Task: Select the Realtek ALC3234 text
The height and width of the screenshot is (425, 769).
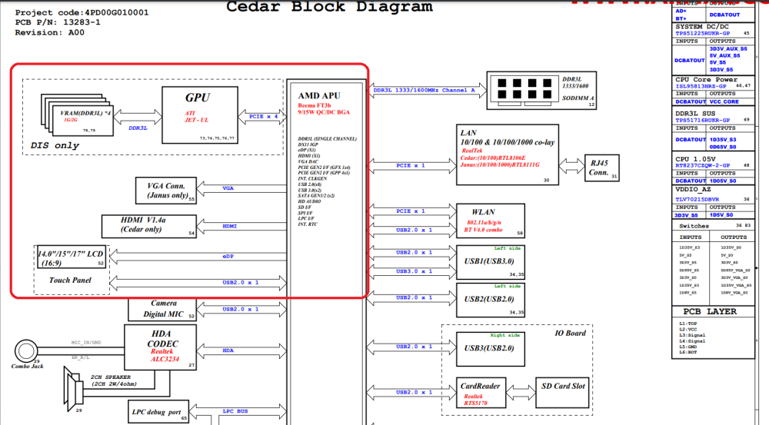Action: pyautogui.click(x=165, y=355)
